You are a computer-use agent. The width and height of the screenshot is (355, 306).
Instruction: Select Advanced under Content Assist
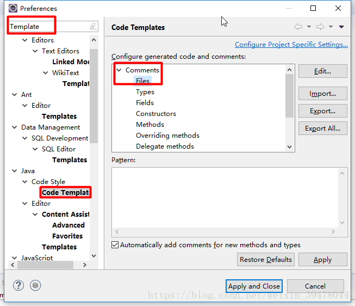click(68, 225)
